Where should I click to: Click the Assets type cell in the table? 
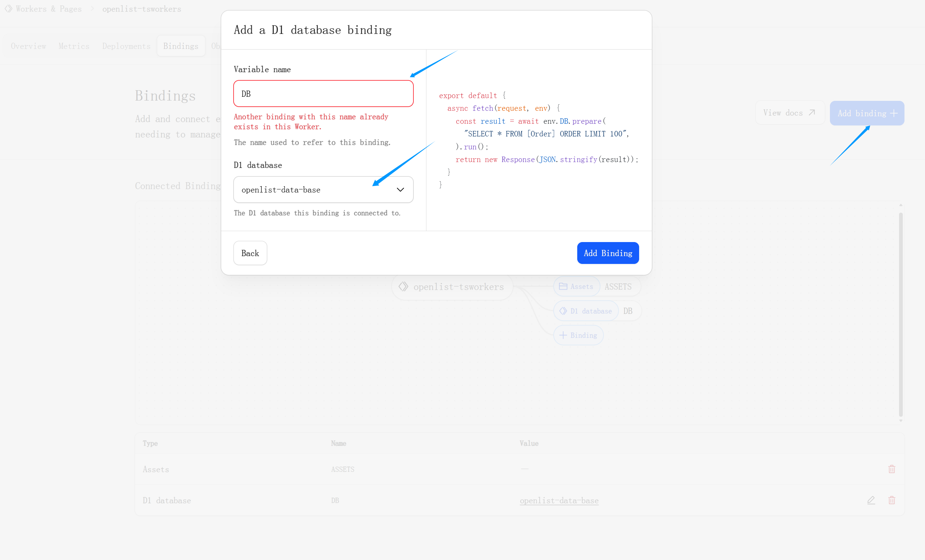click(x=156, y=469)
